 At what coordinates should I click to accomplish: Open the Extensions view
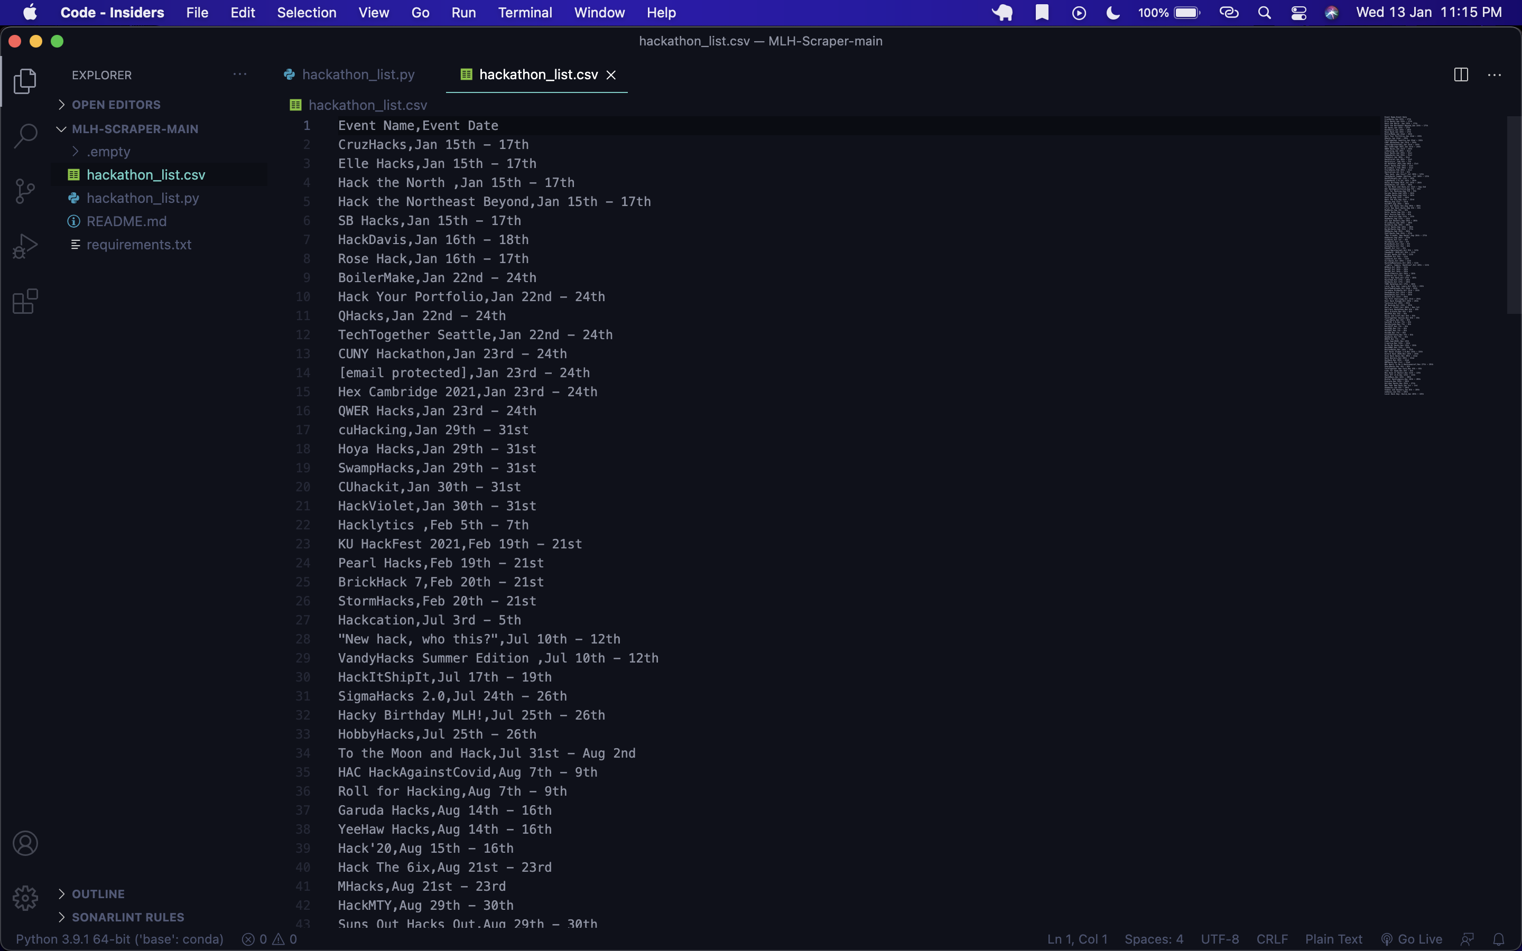(x=25, y=301)
